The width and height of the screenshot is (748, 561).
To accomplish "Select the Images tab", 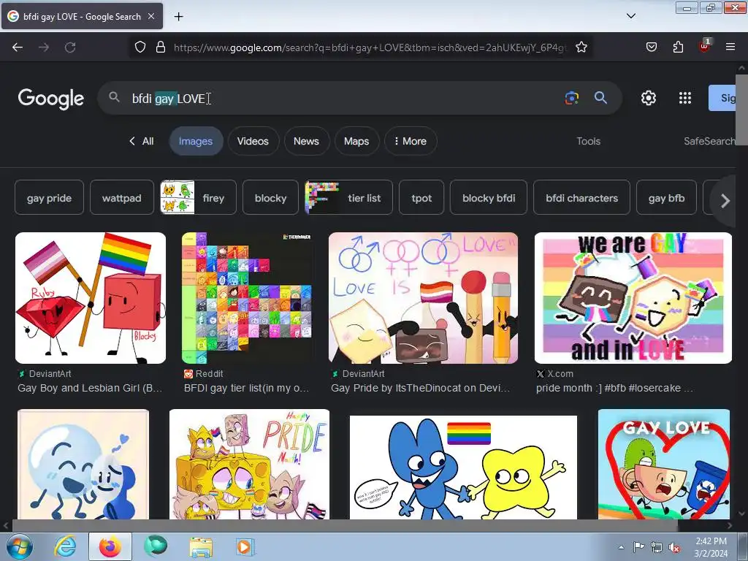I will (196, 141).
